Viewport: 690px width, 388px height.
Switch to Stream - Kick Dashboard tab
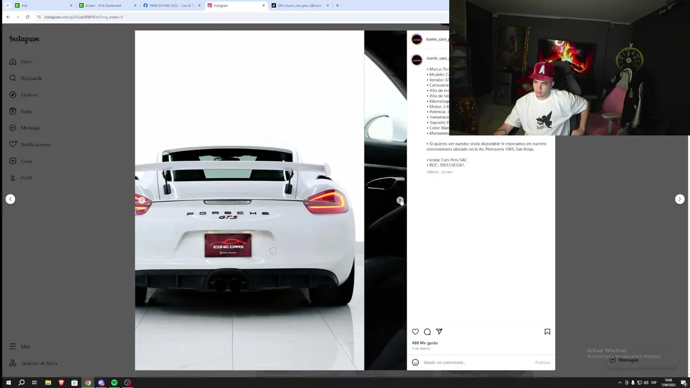pyautogui.click(x=107, y=5)
